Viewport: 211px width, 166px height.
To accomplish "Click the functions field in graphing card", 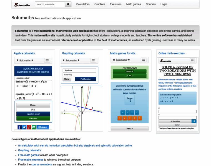I will tap(79, 70).
